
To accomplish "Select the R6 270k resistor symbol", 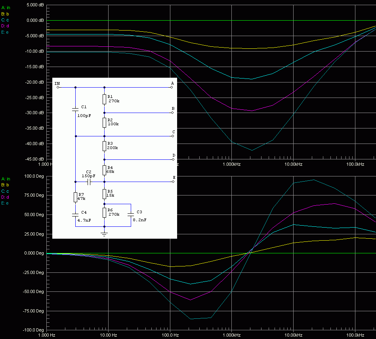I will pos(104,213).
